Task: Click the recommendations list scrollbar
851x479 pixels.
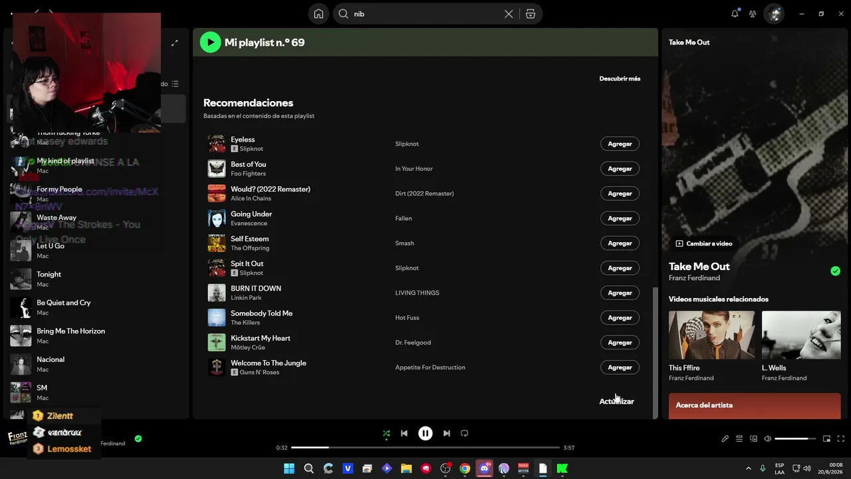Action: click(x=656, y=353)
